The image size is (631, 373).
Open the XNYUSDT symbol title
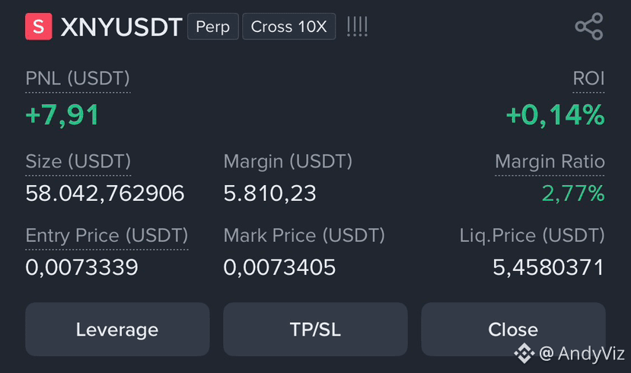click(121, 27)
